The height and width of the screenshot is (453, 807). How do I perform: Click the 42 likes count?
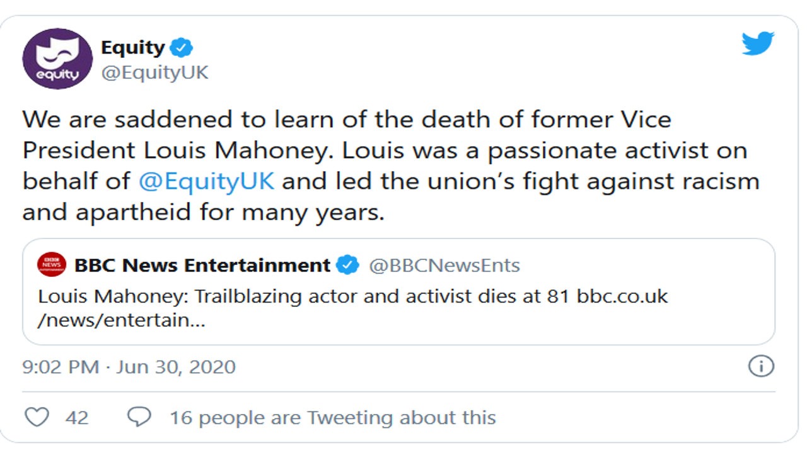[77, 417]
